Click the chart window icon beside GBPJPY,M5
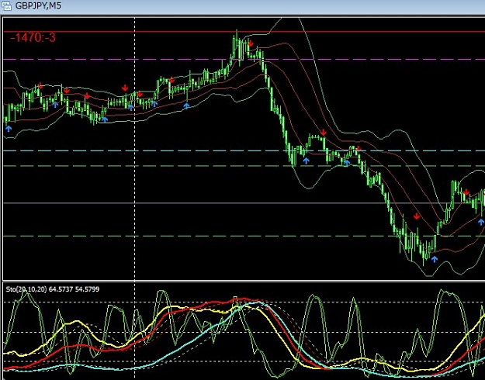The width and height of the screenshot is (485, 380). tap(6, 5)
